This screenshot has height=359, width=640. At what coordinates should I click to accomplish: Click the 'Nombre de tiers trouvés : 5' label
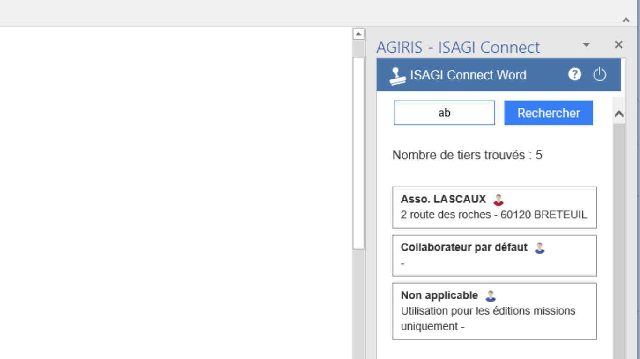467,155
